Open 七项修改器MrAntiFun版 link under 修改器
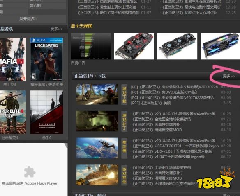The width and height of the screenshot is (240, 196). [x=173, y=141]
